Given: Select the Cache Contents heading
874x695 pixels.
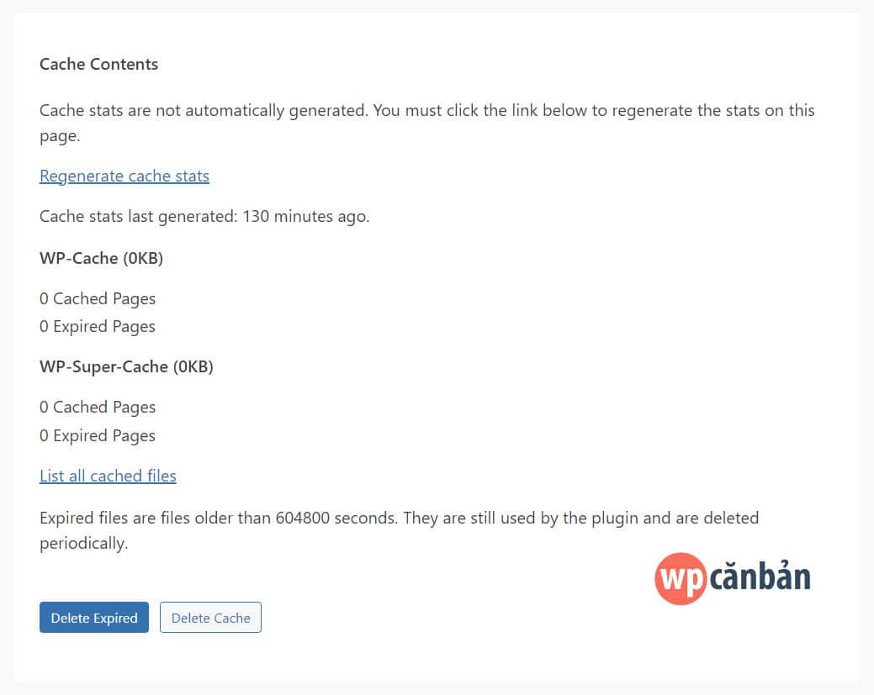Looking at the screenshot, I should click(x=98, y=64).
